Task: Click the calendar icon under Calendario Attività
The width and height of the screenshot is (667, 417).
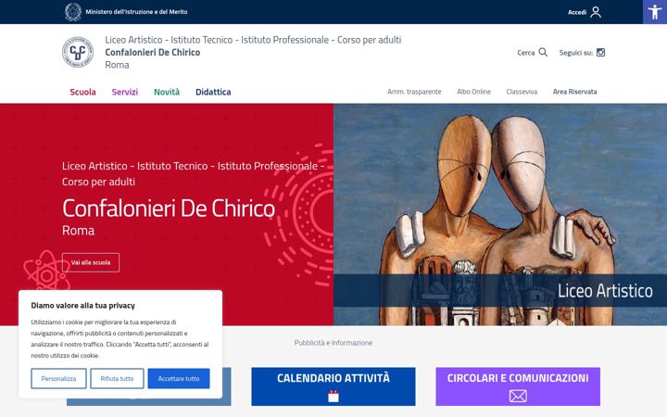Action: 333,397
